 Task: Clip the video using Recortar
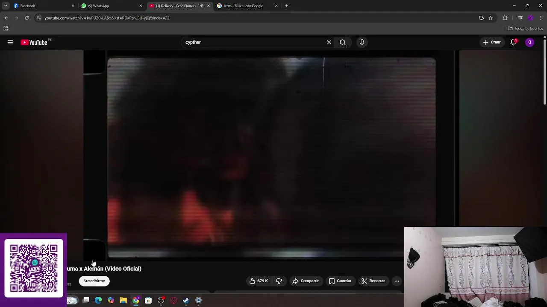click(x=373, y=281)
